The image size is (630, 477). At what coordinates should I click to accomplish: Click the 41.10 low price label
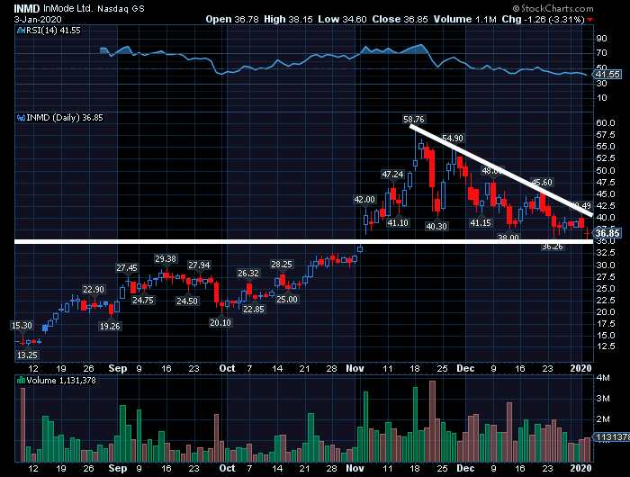[x=398, y=222]
